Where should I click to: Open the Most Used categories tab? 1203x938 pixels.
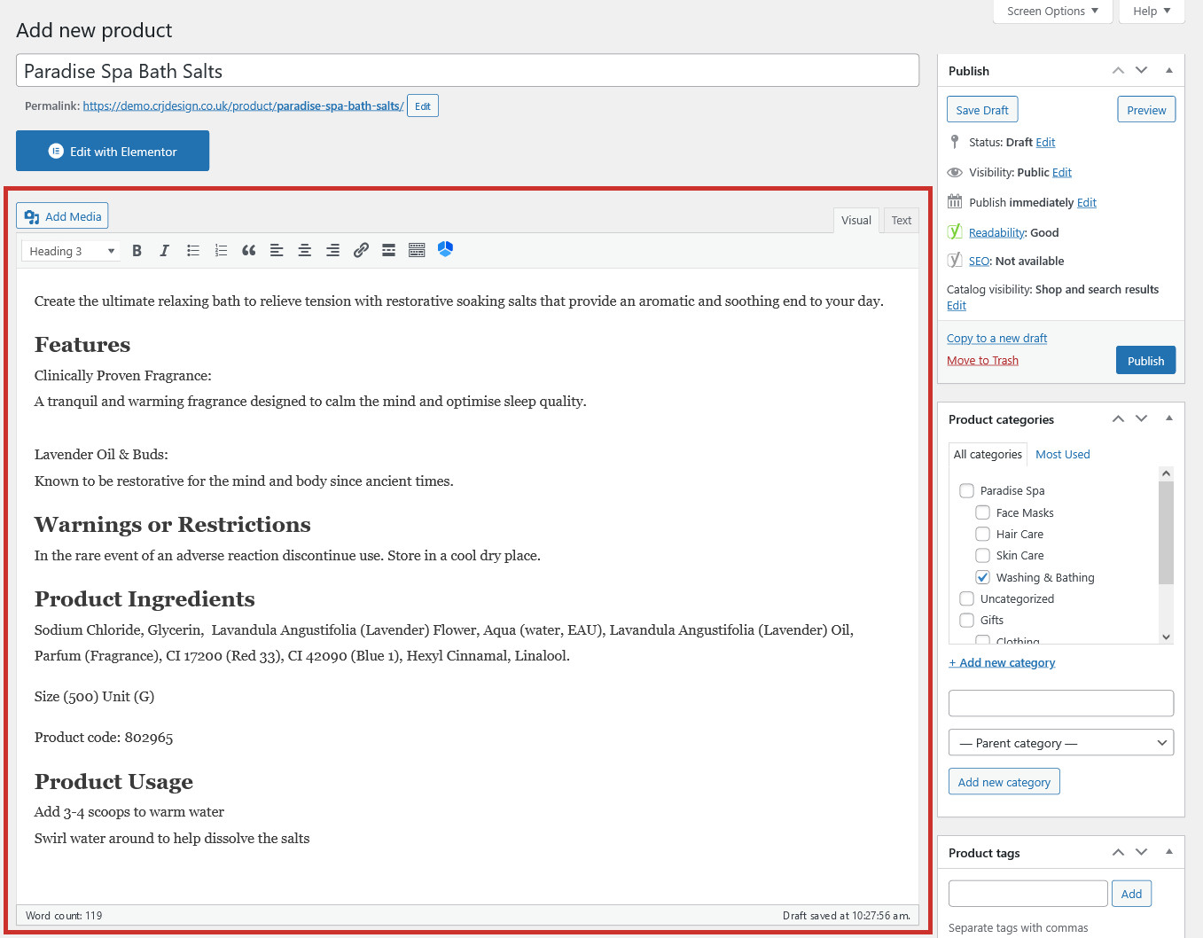tap(1062, 454)
